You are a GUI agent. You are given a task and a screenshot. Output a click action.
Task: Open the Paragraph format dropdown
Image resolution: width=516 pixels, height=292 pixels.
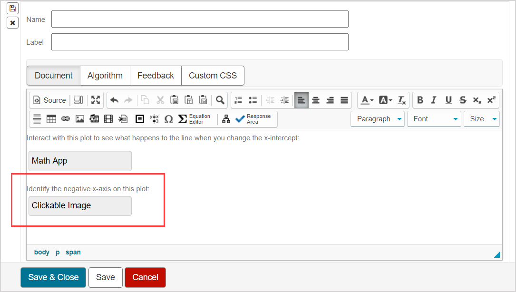pos(378,119)
